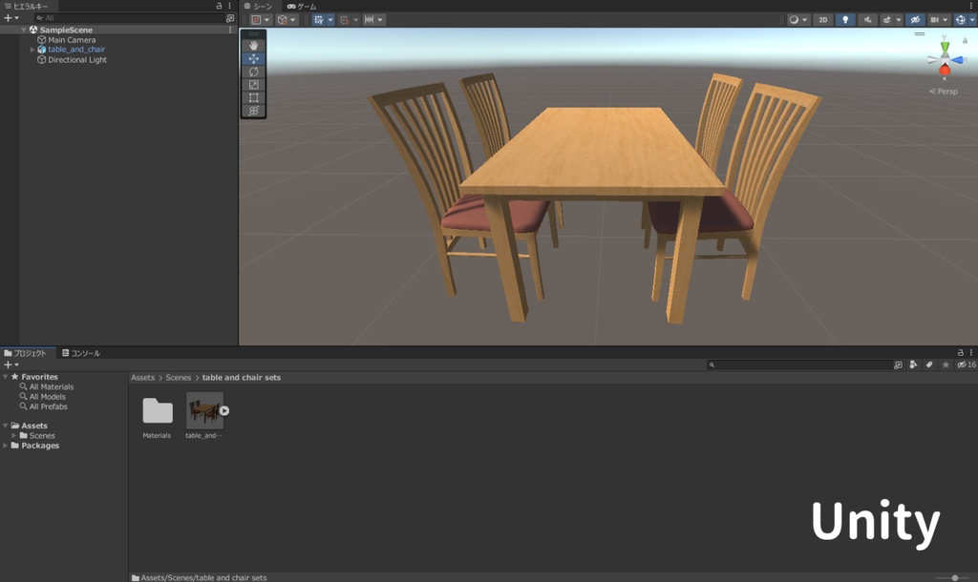Select the Rect tool
The width and height of the screenshot is (978, 582).
click(x=254, y=98)
